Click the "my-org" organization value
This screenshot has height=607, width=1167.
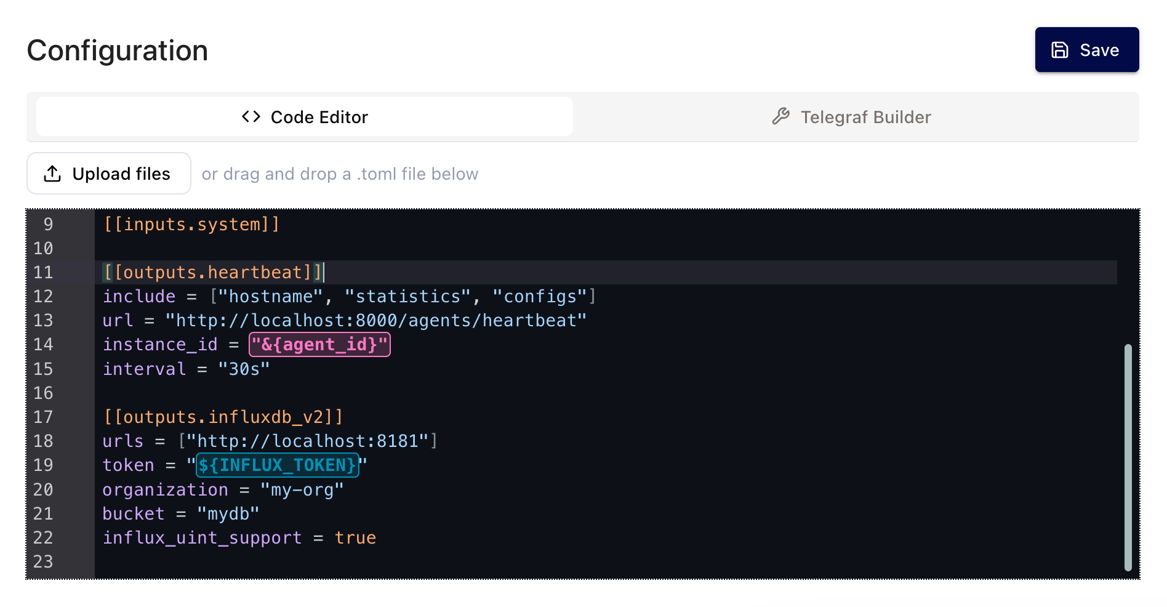[302, 490]
